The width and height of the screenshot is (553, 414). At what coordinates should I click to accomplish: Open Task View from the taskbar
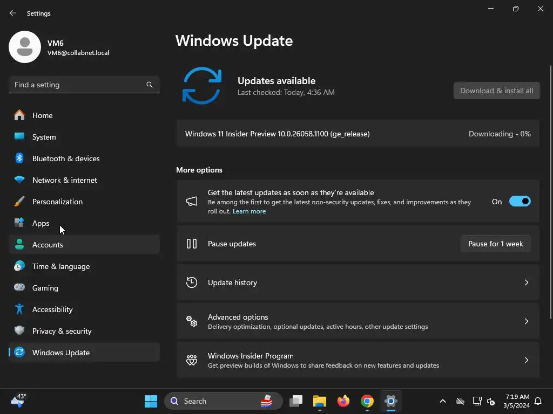click(x=296, y=401)
